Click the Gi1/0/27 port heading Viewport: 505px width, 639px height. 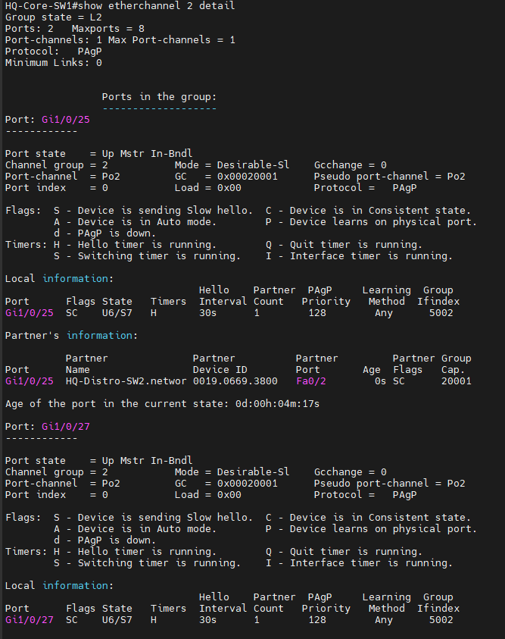[x=66, y=426]
